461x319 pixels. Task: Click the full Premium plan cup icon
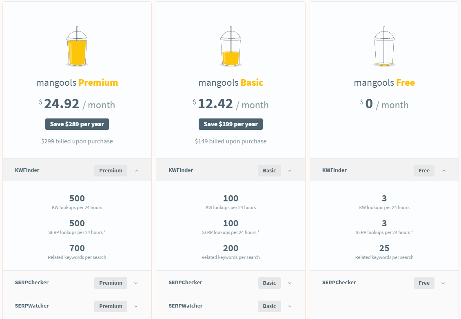click(x=77, y=46)
